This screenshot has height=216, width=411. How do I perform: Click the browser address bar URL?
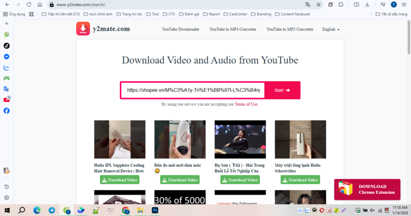pos(81,5)
